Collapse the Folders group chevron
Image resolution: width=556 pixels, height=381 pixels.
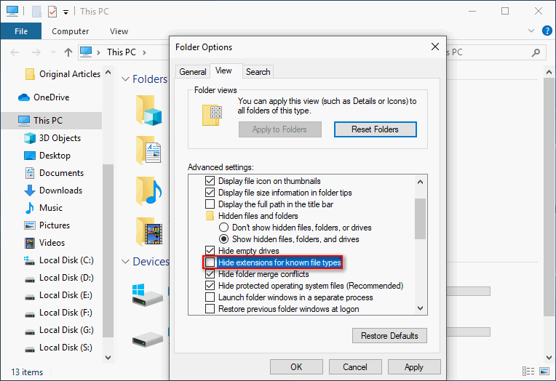125,79
